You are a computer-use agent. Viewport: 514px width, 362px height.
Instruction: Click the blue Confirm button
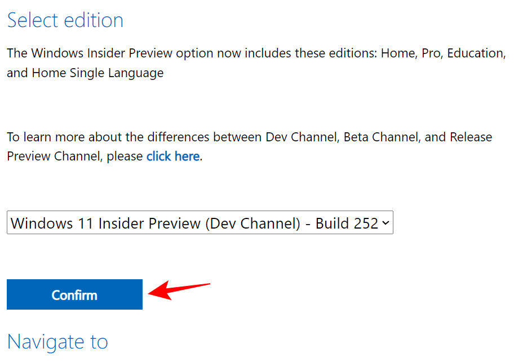tap(74, 294)
